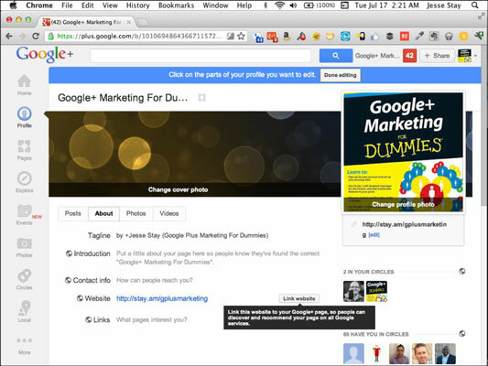The width and height of the screenshot is (488, 366).
Task: Click visibility globe next to Contact info
Action: click(68, 280)
